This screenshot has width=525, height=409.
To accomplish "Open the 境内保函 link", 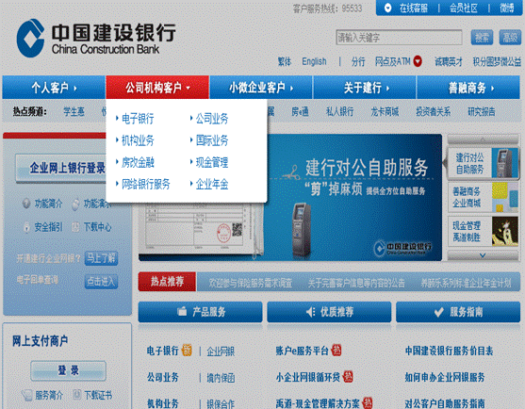I will click(x=221, y=378).
